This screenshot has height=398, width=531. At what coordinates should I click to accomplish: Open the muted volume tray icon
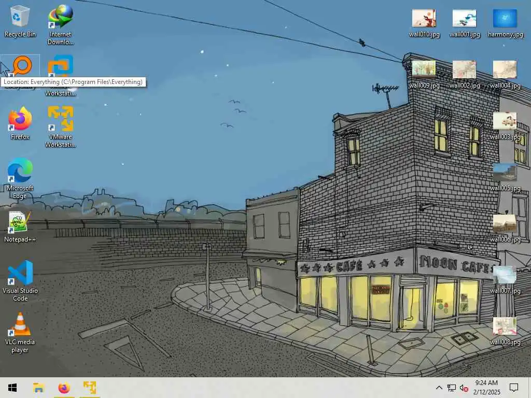click(x=464, y=388)
